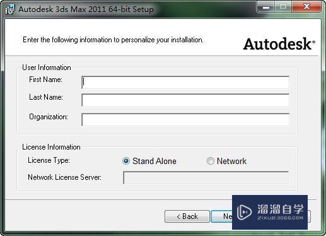
Task: Click the 'Last Name:' label
Action: click(46, 97)
